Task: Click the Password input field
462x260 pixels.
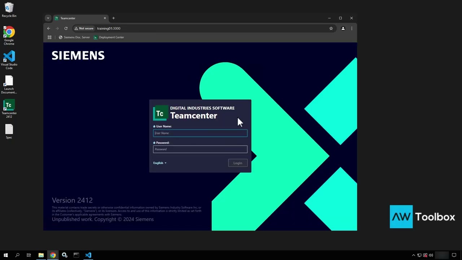Action: click(200, 149)
